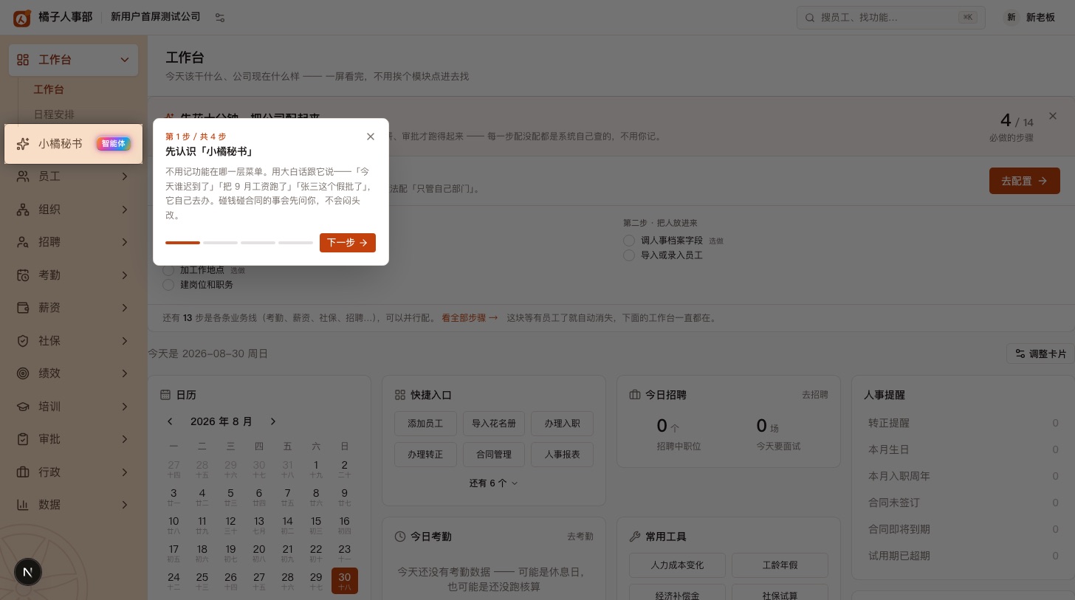
Task: Follow the 看全部步骤 link
Action: 470,318
